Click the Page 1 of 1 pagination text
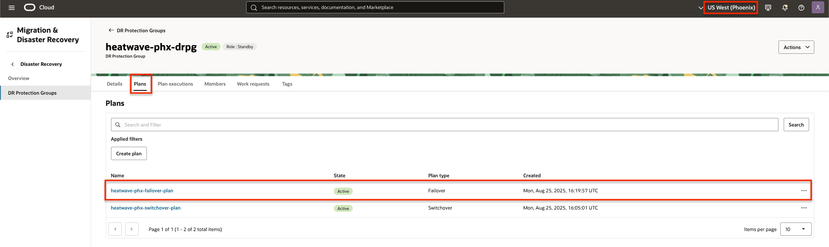829x247 pixels. coord(185,229)
